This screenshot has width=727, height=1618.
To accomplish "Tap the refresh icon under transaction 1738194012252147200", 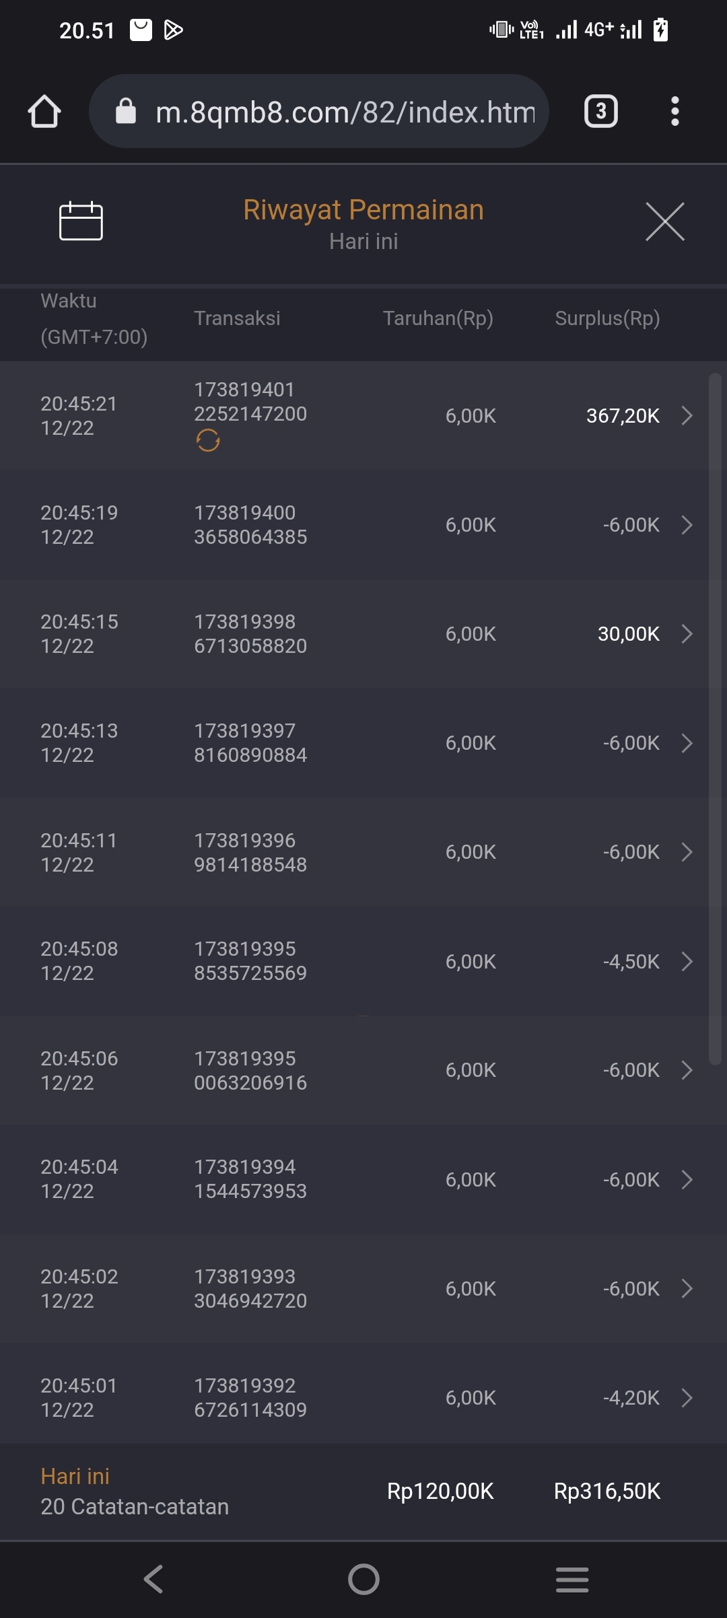I will 208,441.
